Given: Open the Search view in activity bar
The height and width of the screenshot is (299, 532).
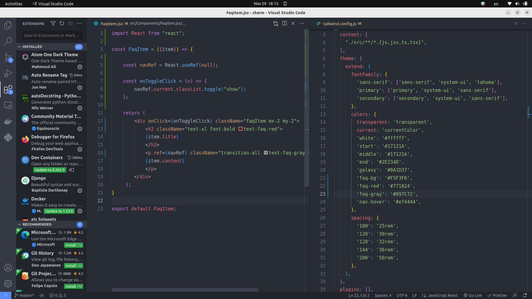Looking at the screenshot, I should [x=8, y=41].
